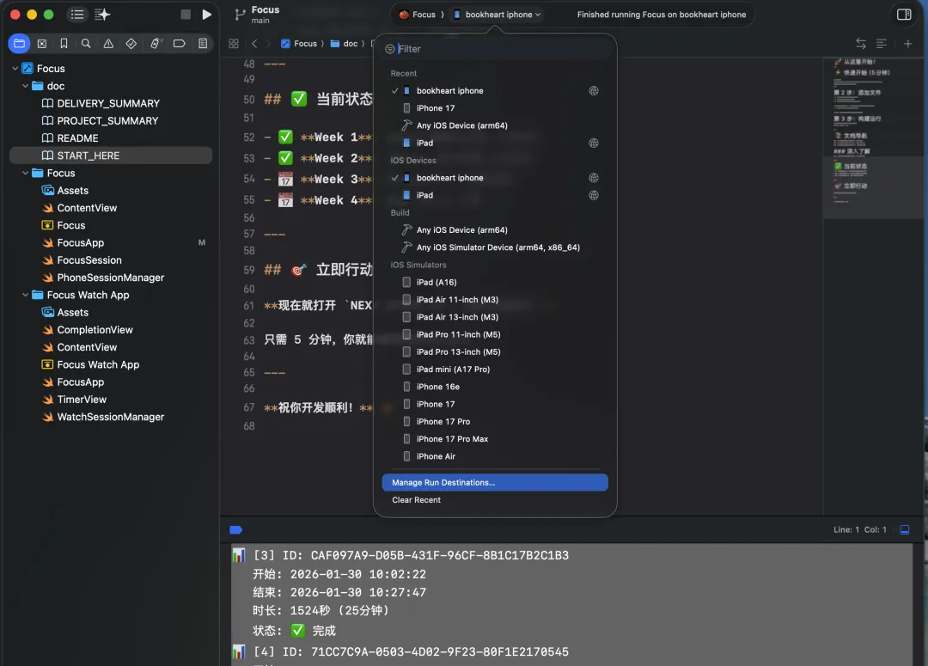Open the editor options lines icon
Image resolution: width=928 pixels, height=666 pixels.
882,43
